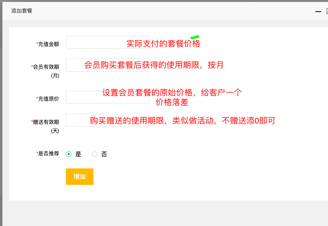Select the 是 radio button for 是否推荐

69,154
